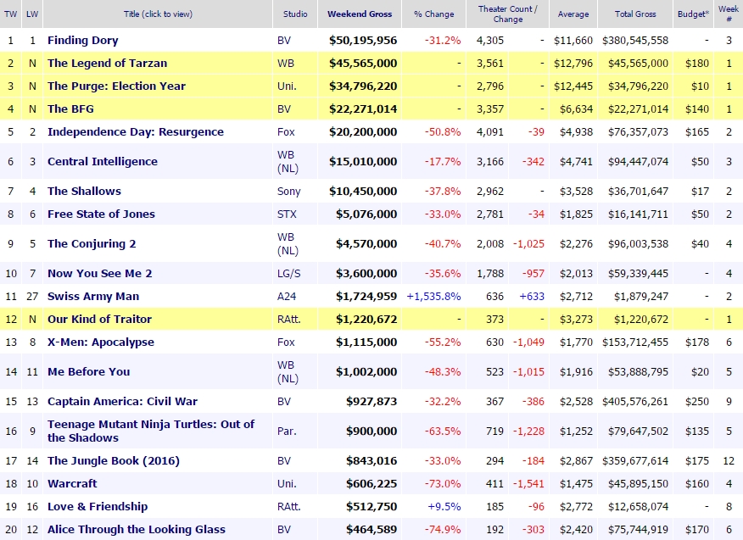Open Swiss Army Man link
The height and width of the screenshot is (540, 743).
[x=93, y=296]
